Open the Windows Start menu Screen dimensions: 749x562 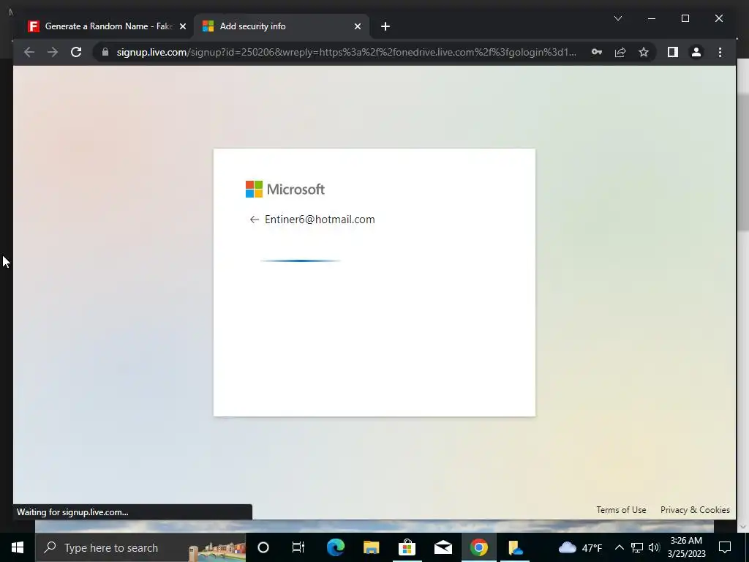pos(18,547)
